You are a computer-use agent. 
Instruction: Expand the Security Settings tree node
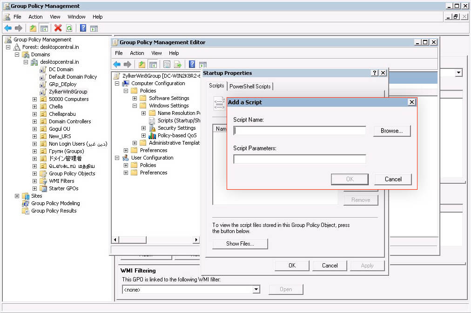pyautogui.click(x=143, y=128)
